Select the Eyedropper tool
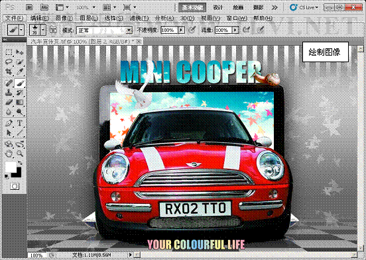 point(20,71)
